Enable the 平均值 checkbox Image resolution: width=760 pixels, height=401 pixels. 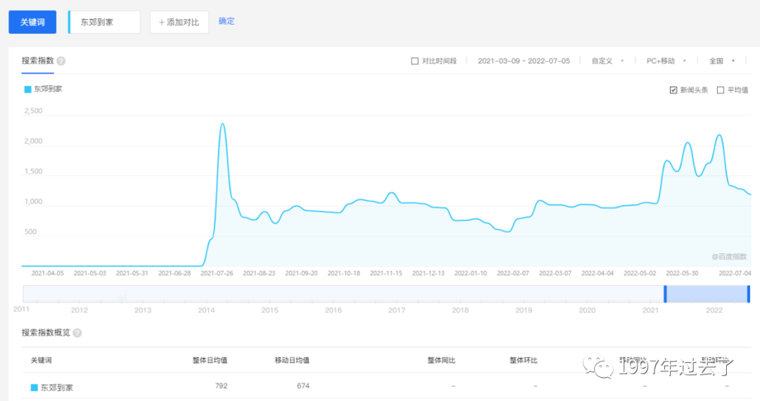721,90
